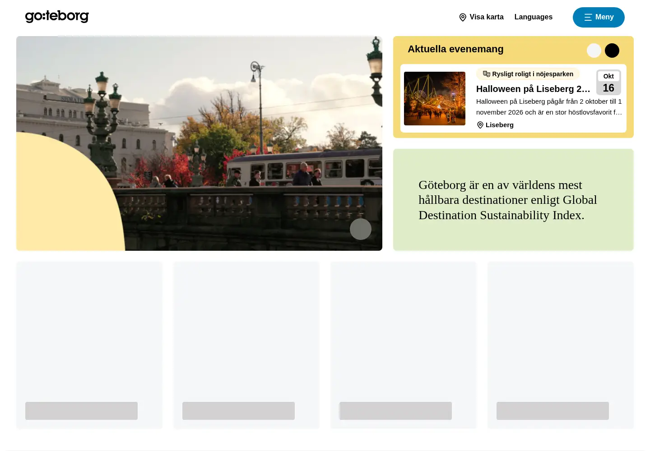This screenshot has width=650, height=451.
Task: Click the go:teborg logo
Action: coord(57,17)
